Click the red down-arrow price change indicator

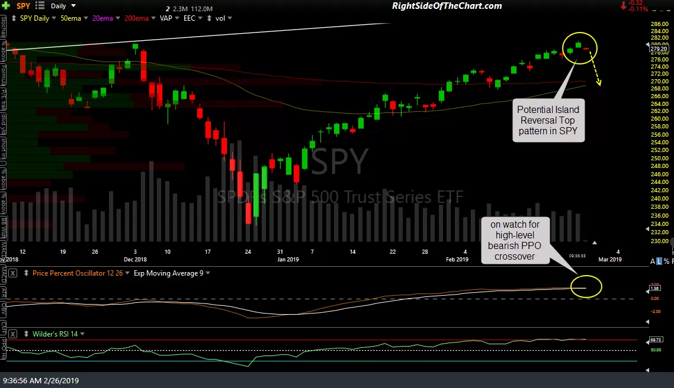tap(623, 6)
